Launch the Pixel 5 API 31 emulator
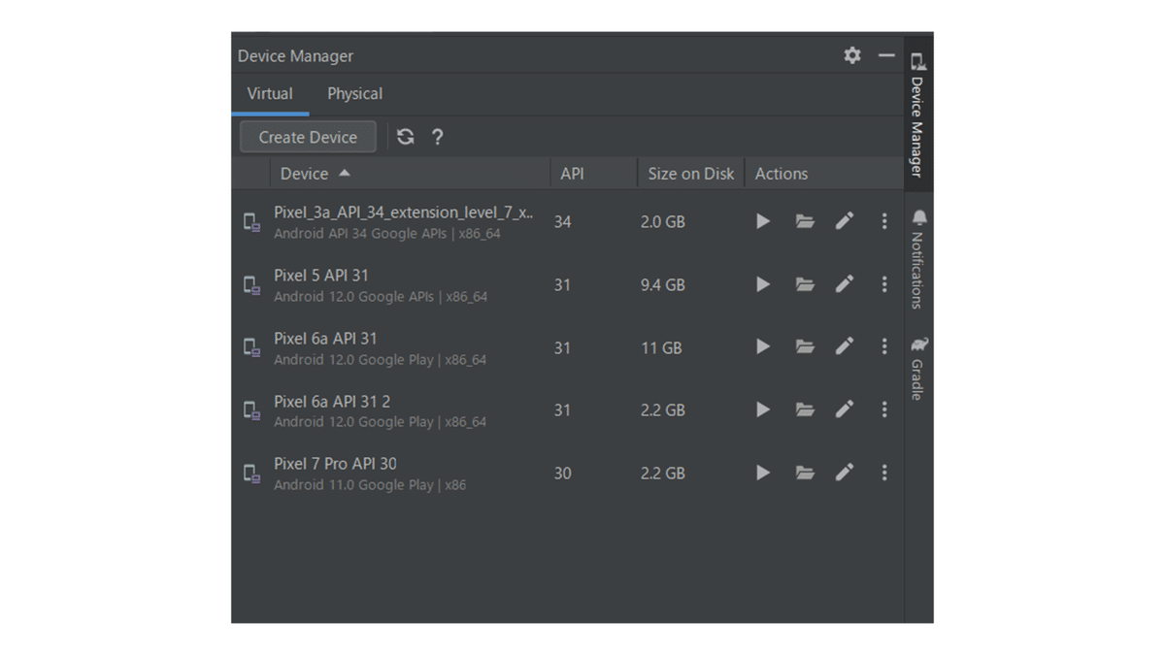This screenshot has width=1165, height=655. coord(763,284)
